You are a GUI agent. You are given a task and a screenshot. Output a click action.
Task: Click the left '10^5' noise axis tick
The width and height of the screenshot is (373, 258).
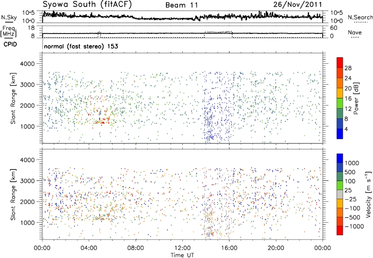[x=28, y=13]
